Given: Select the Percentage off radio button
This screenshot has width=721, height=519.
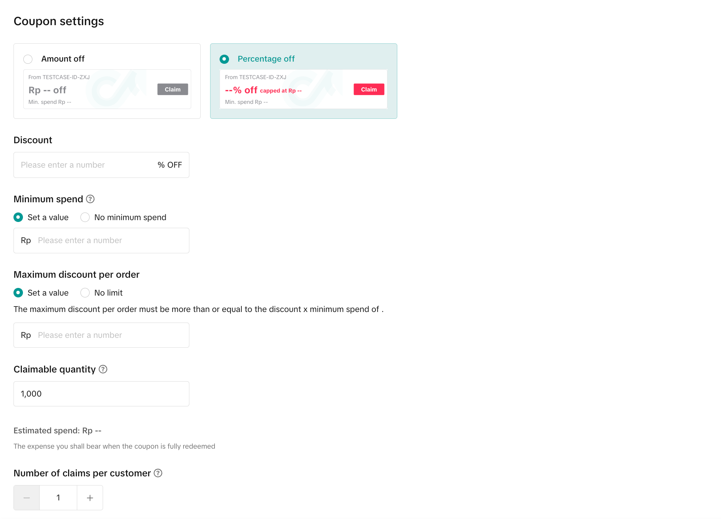Looking at the screenshot, I should click(224, 59).
